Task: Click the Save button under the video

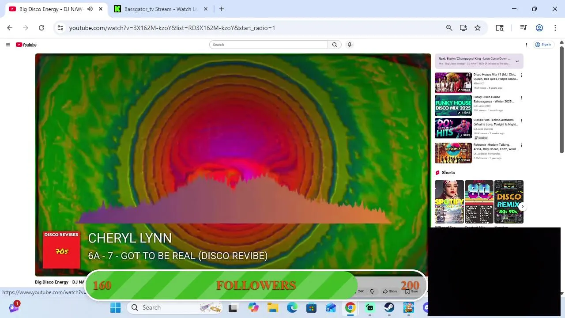Action: 412,291
